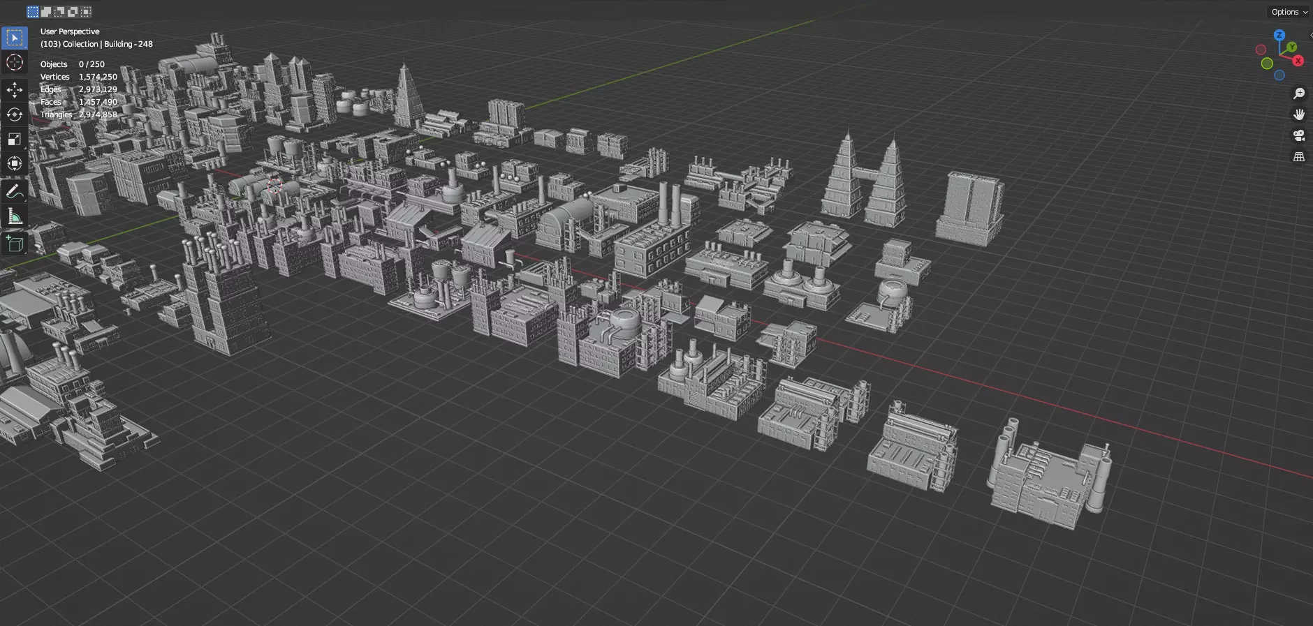This screenshot has height=626, width=1313.
Task: Toggle the camera view icon
Action: click(1299, 135)
